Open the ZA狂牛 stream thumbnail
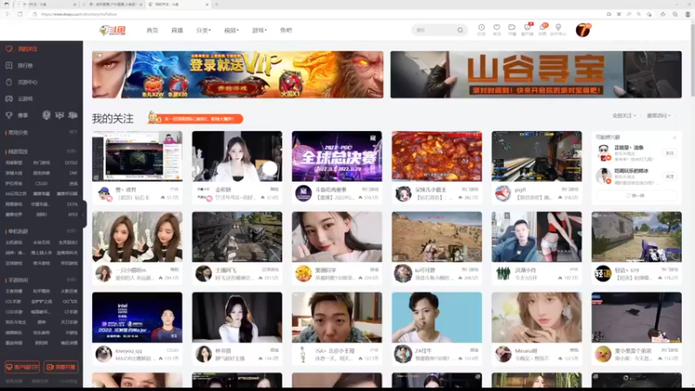 tap(437, 317)
